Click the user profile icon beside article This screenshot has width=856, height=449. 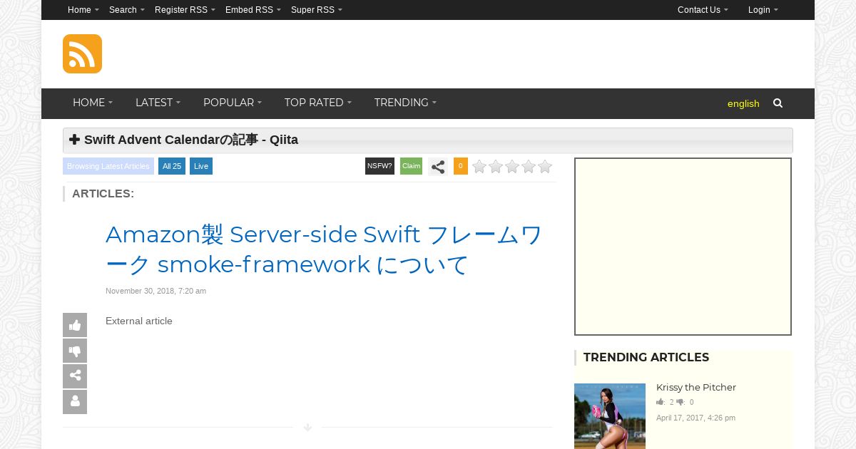coord(75,402)
